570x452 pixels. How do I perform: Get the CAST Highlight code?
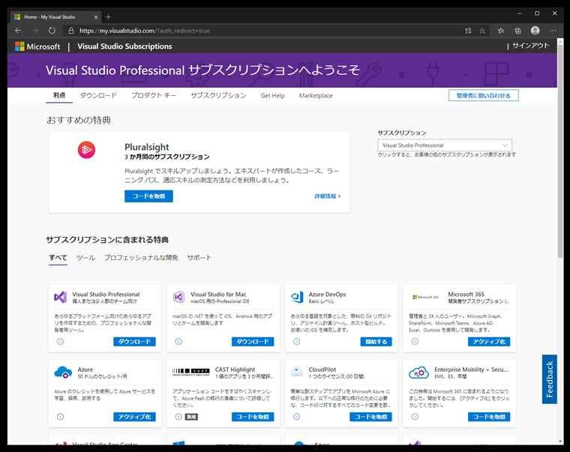click(x=253, y=417)
